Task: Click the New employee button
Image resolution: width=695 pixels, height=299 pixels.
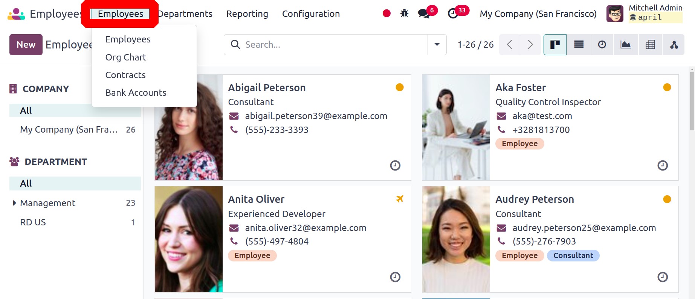Action: click(x=26, y=45)
